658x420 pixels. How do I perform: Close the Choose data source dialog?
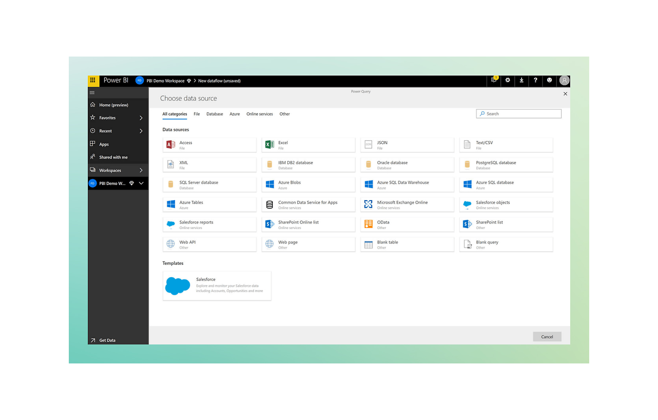tap(565, 94)
